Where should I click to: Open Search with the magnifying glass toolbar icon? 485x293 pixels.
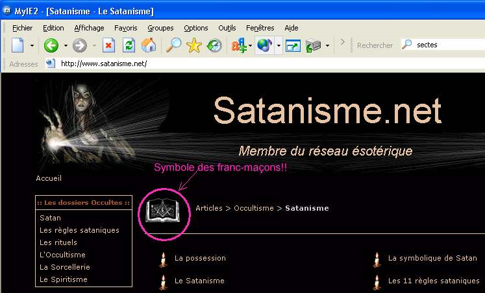tap(173, 45)
